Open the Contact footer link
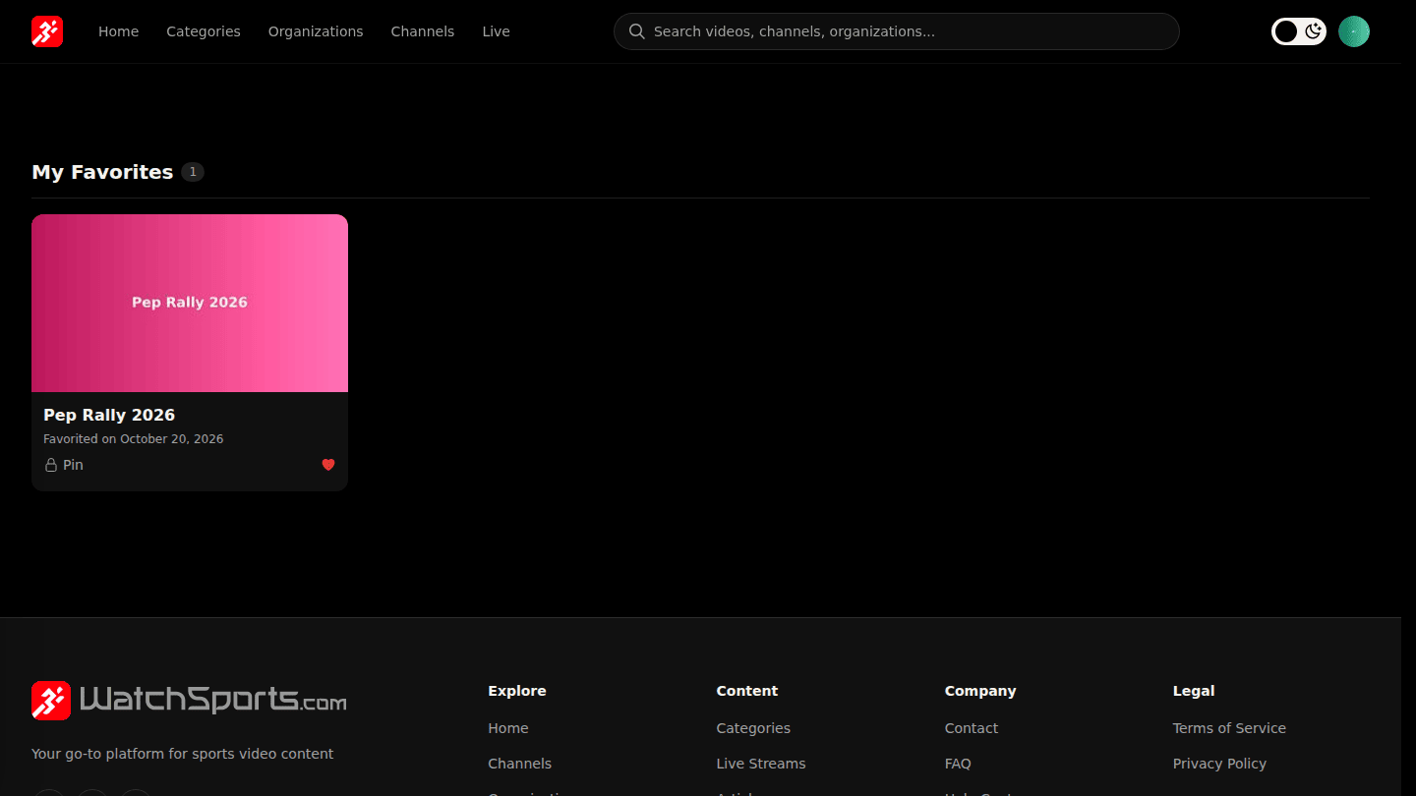Image resolution: width=1416 pixels, height=796 pixels. point(972,728)
